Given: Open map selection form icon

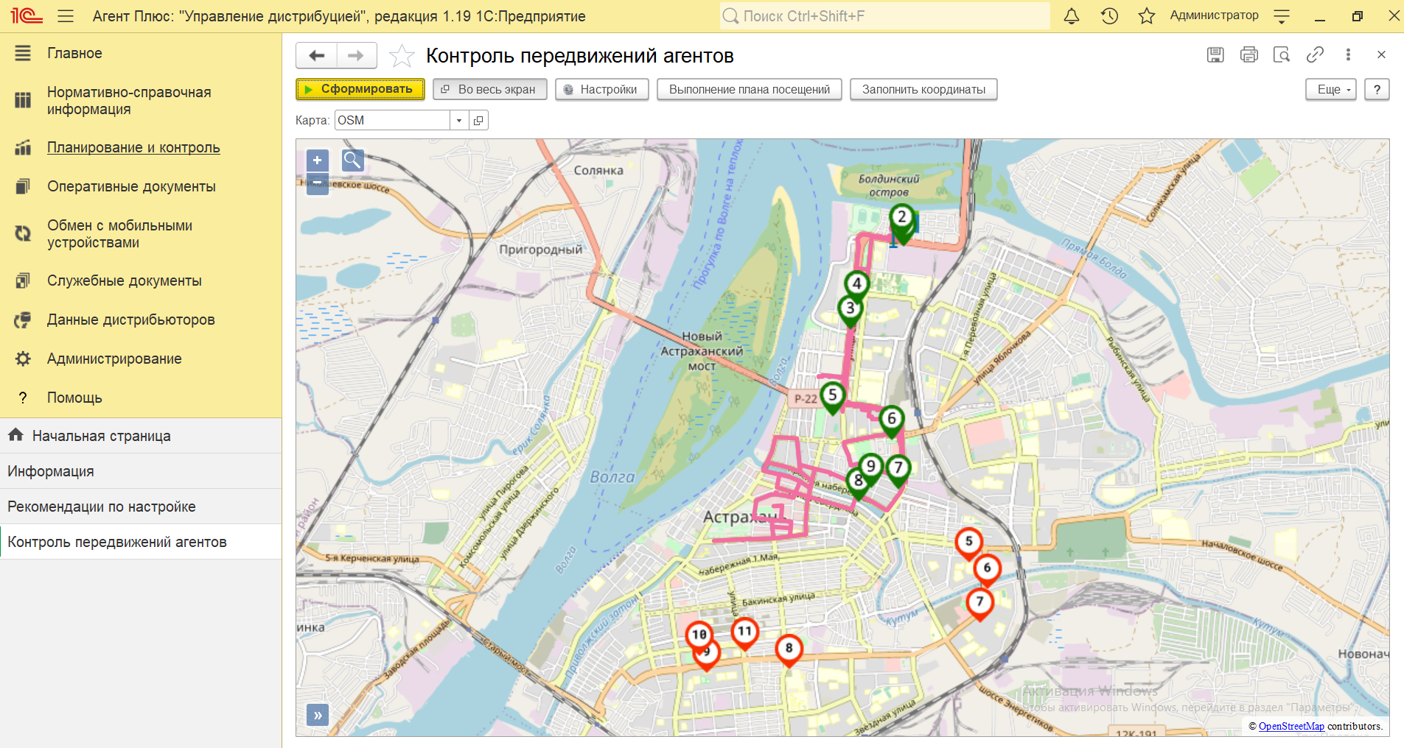Looking at the screenshot, I should tap(478, 120).
